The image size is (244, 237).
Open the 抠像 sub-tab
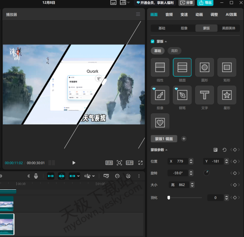tap(184, 28)
